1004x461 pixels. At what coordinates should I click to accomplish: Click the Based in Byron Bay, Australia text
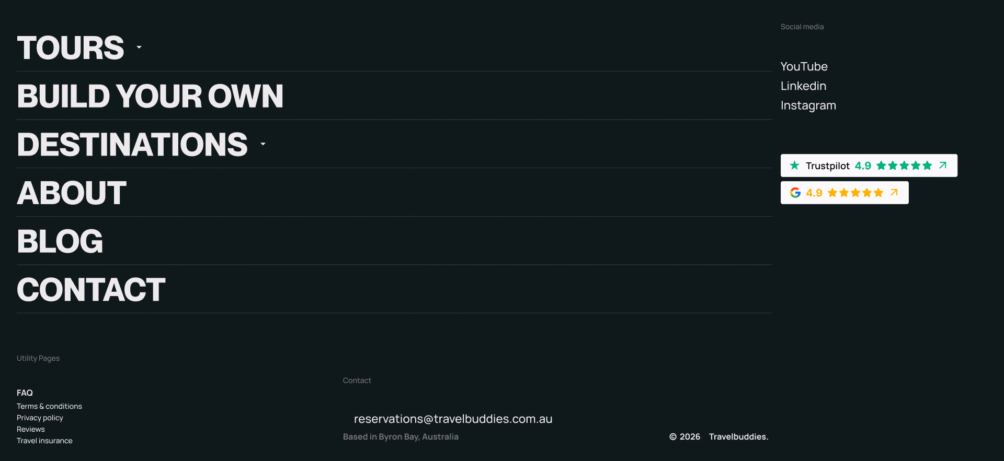pyautogui.click(x=401, y=436)
